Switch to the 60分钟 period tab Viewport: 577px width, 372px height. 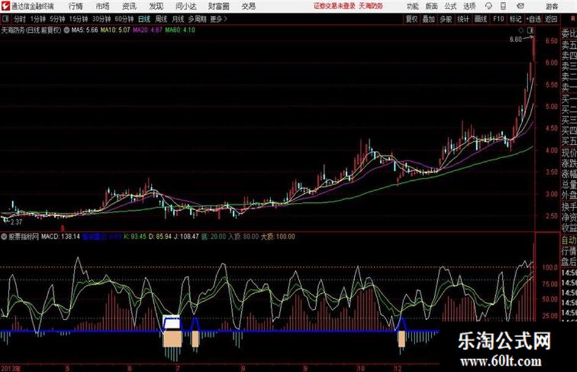click(x=124, y=19)
